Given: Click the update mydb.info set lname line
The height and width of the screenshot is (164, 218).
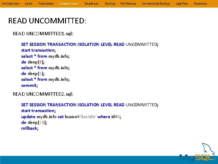Looking at the screenshot, I should click(x=71, y=117).
